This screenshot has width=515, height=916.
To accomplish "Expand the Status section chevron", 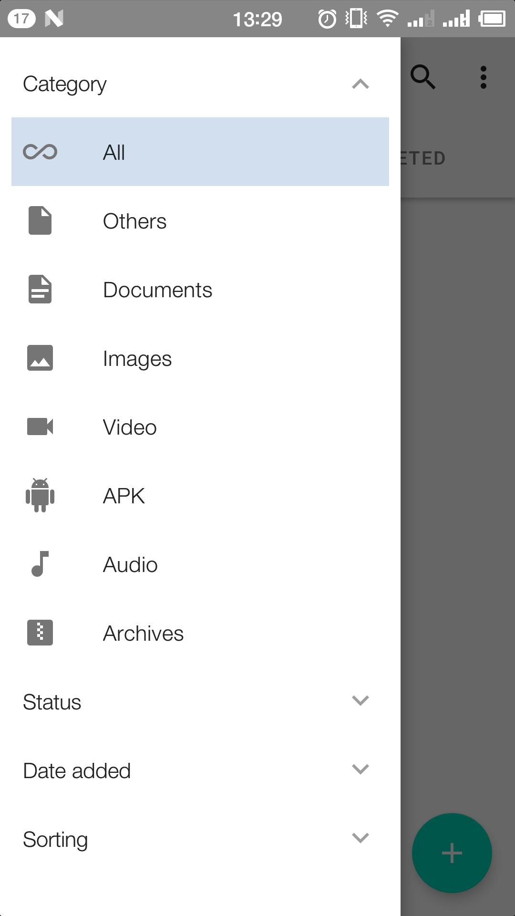I will pos(360,700).
